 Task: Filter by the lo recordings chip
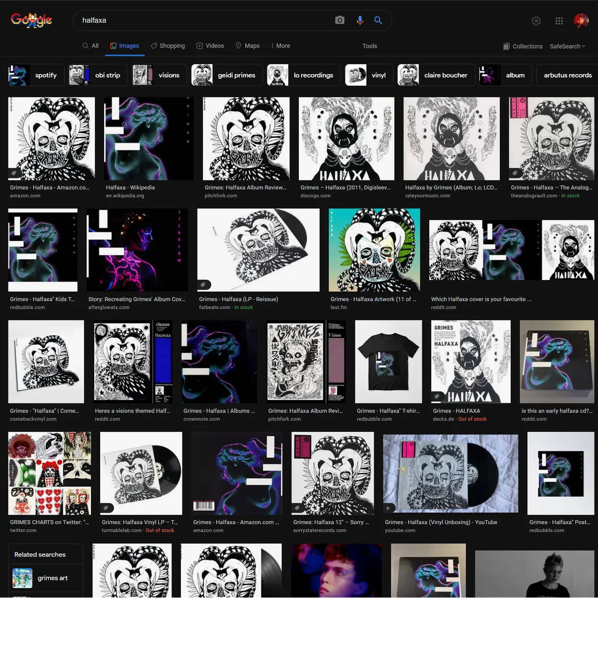pos(304,75)
